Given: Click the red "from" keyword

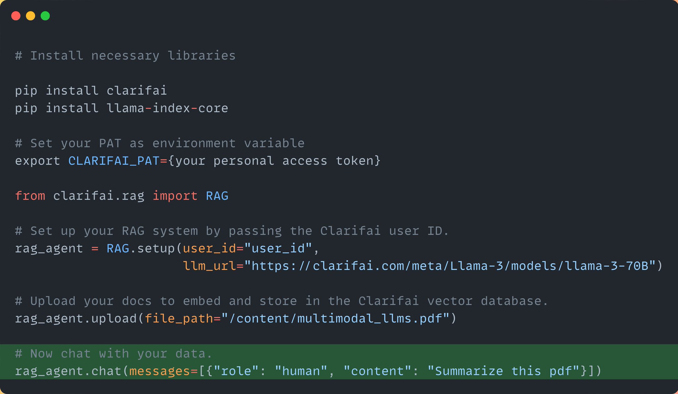Looking at the screenshot, I should tap(30, 196).
